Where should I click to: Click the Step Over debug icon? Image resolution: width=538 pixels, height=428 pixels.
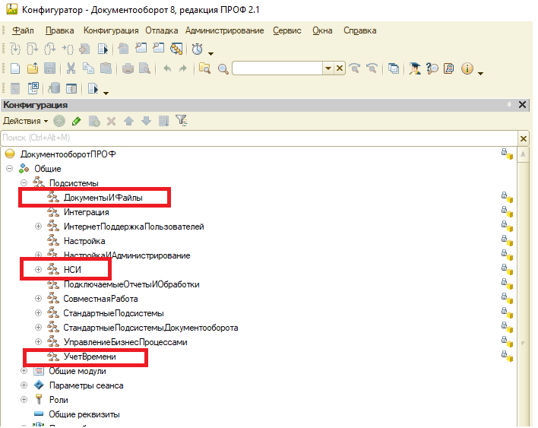click(32, 49)
